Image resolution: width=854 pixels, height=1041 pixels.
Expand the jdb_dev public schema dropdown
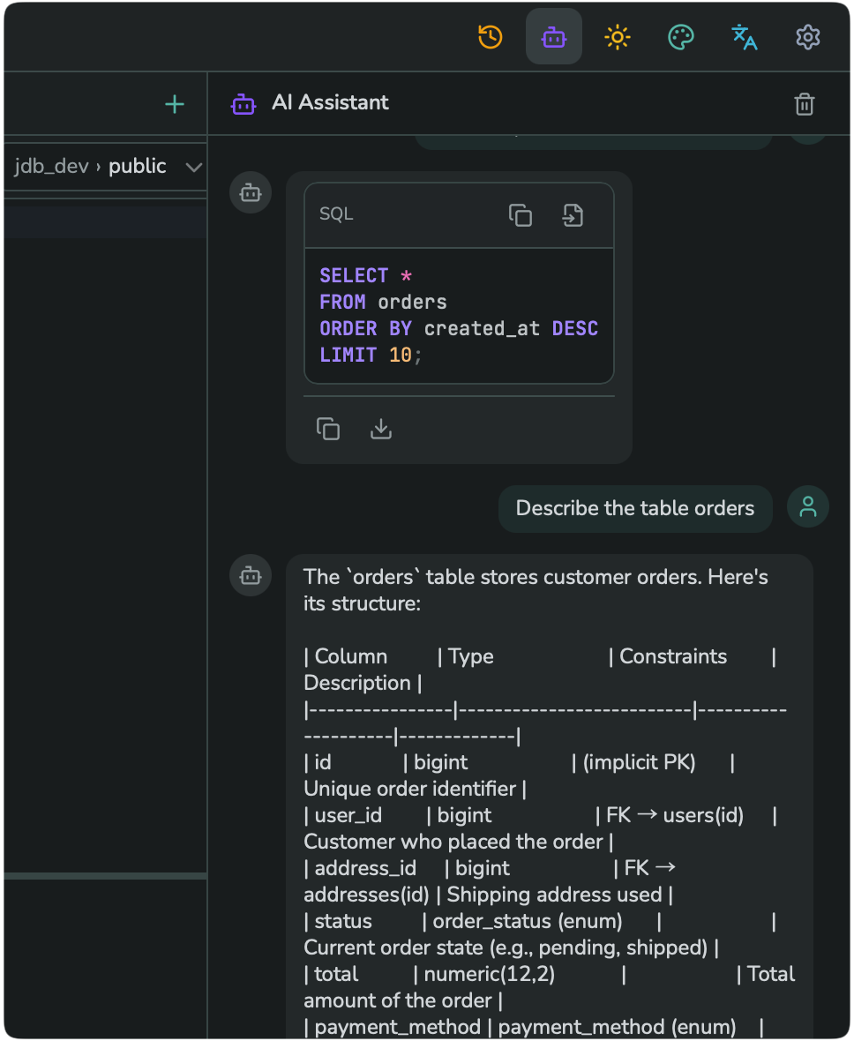[193, 167]
